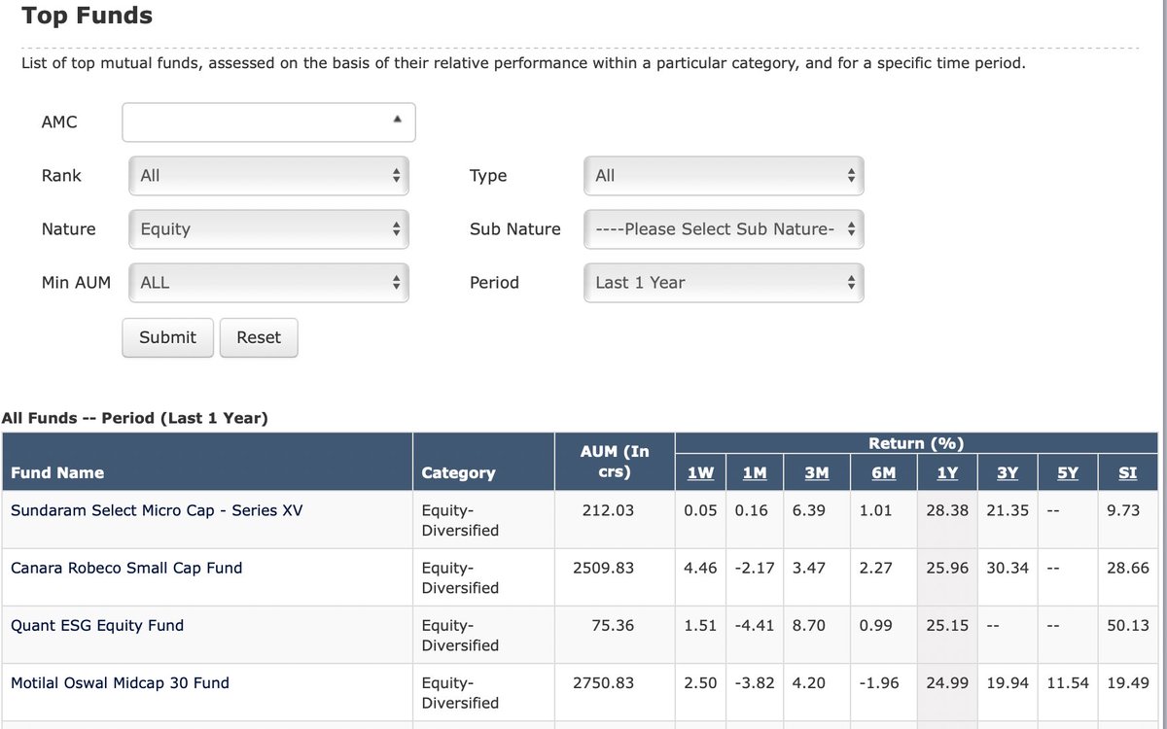Click 1Y return value 25.96
The width and height of the screenshot is (1167, 729).
click(947, 568)
